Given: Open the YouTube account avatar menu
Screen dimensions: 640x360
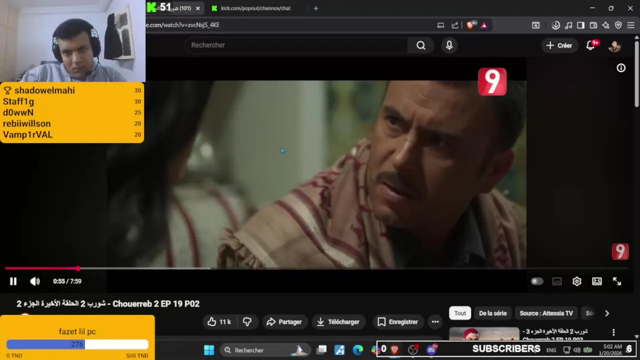Looking at the screenshot, I should tap(614, 45).
